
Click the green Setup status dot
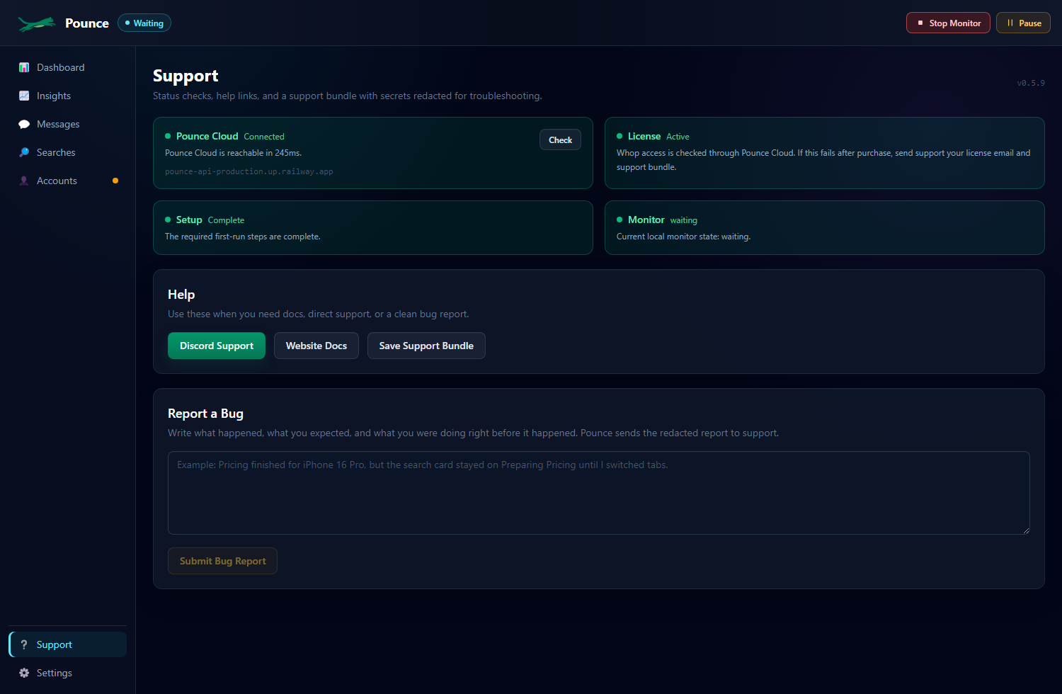(168, 220)
